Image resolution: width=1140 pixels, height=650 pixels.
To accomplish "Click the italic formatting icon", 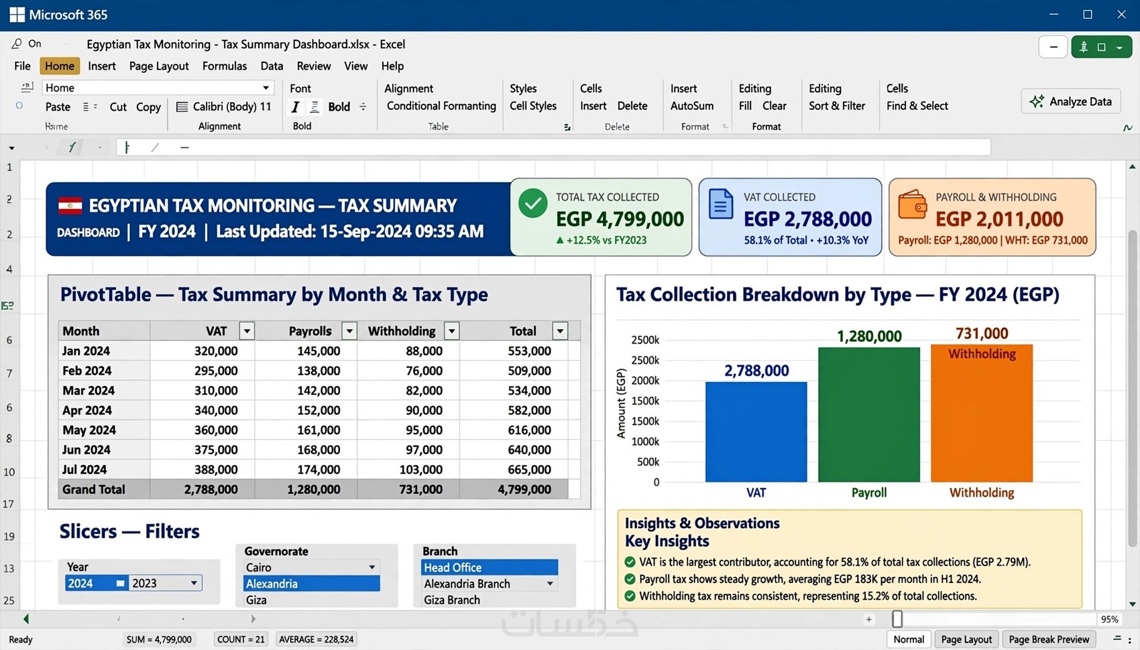I will [x=295, y=107].
